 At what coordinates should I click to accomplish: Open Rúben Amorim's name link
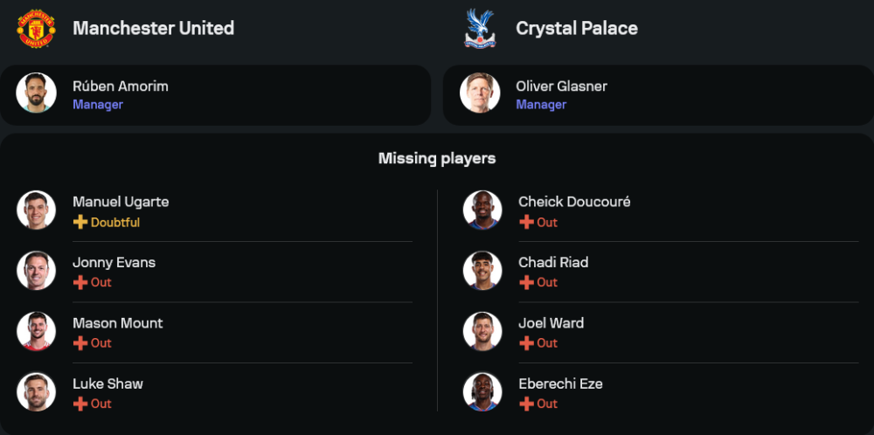click(x=121, y=86)
